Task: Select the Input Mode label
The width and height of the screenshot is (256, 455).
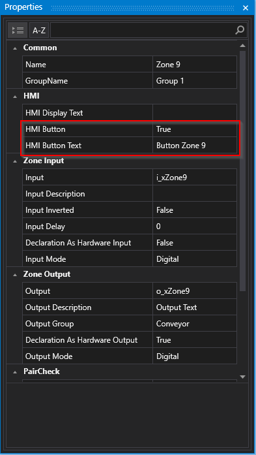Action: tap(46, 259)
